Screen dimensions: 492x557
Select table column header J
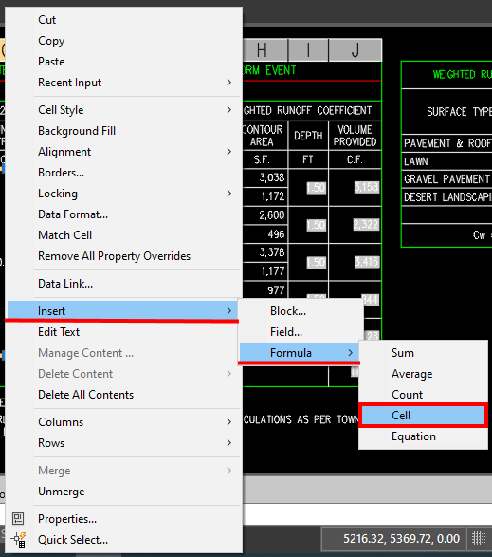[355, 50]
